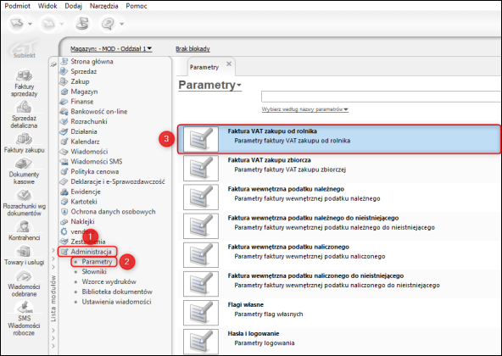Select the Kartoteki module
The image size is (502, 356).
pos(84,202)
